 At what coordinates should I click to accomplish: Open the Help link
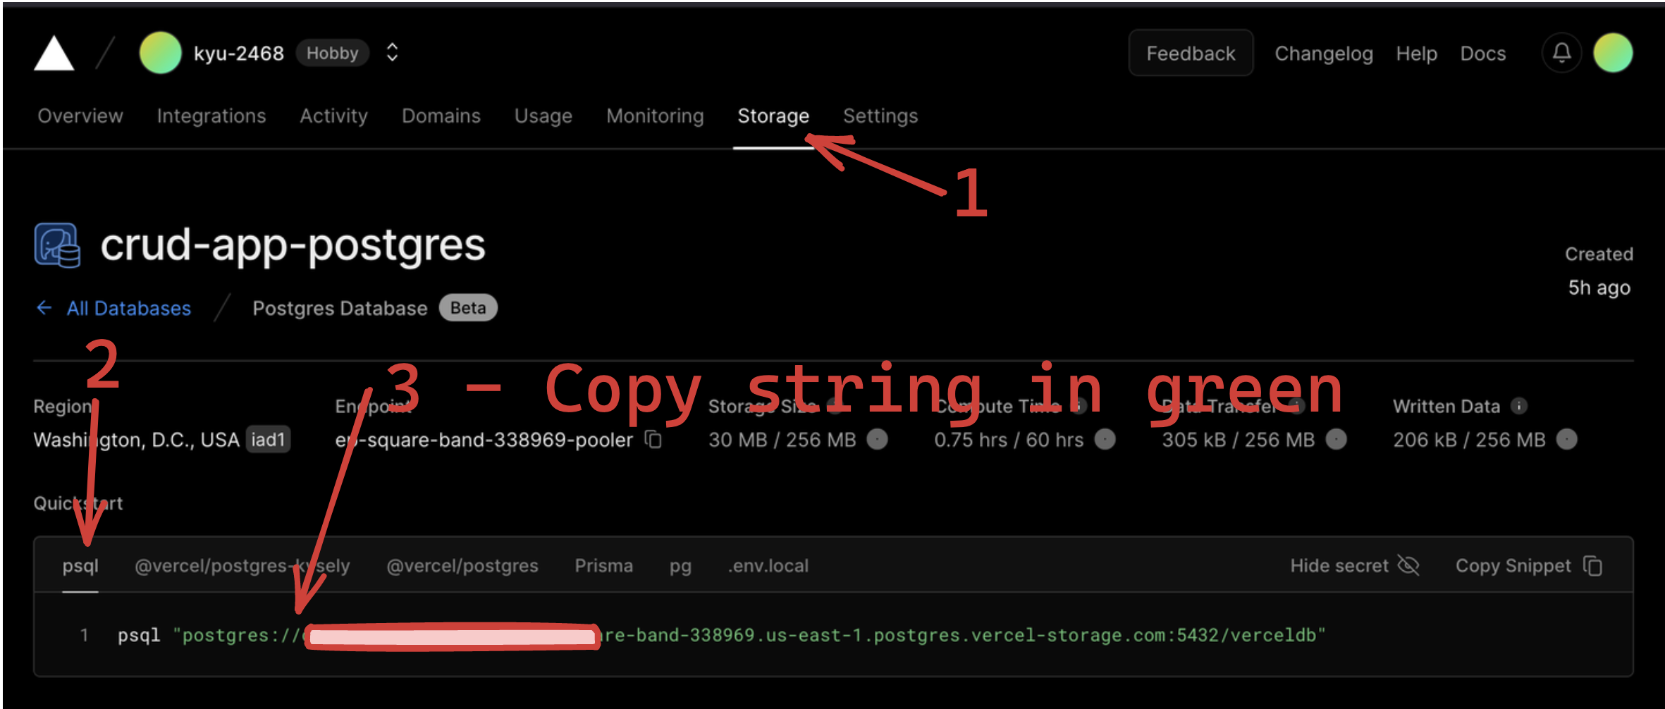point(1416,54)
